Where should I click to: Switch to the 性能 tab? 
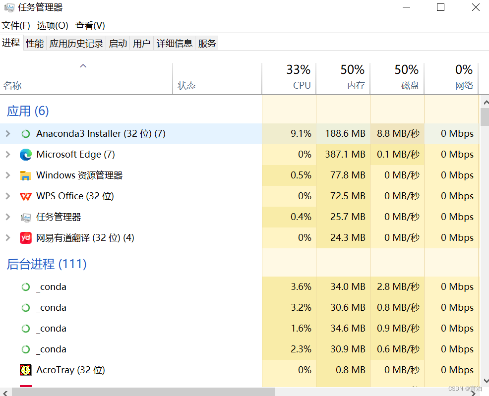pyautogui.click(x=35, y=43)
